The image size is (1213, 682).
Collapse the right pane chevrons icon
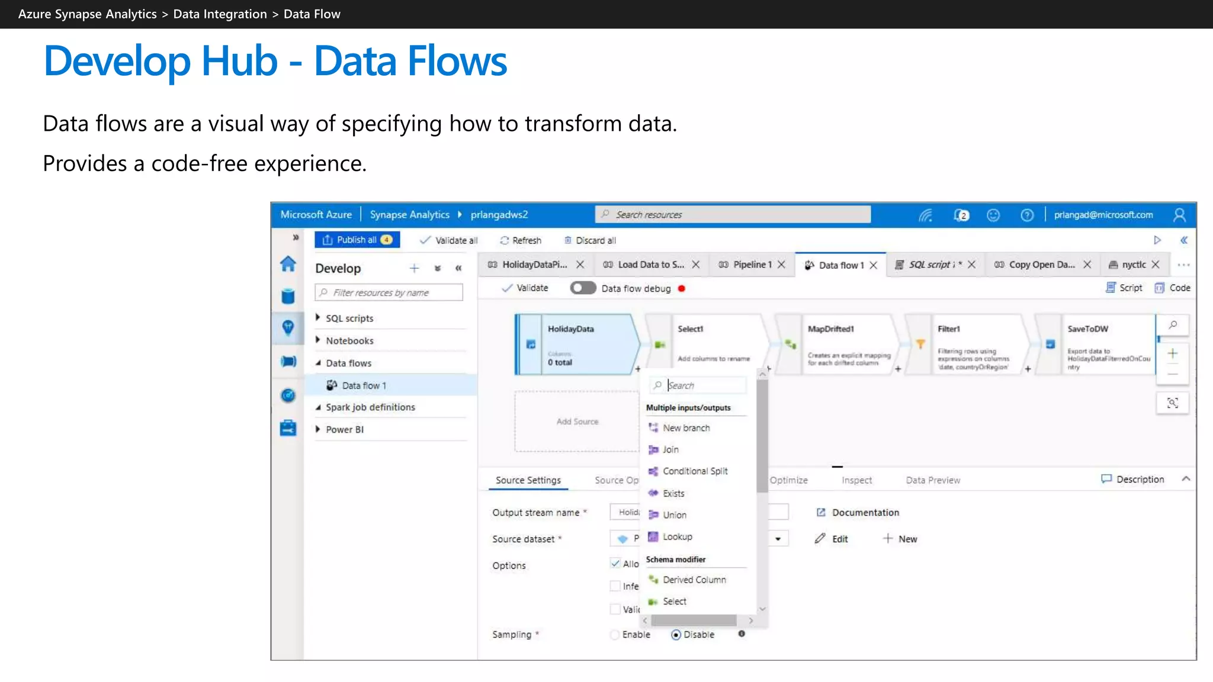1183,240
